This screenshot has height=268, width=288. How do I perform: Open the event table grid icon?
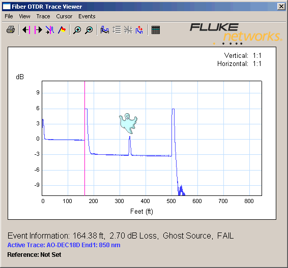(156, 30)
